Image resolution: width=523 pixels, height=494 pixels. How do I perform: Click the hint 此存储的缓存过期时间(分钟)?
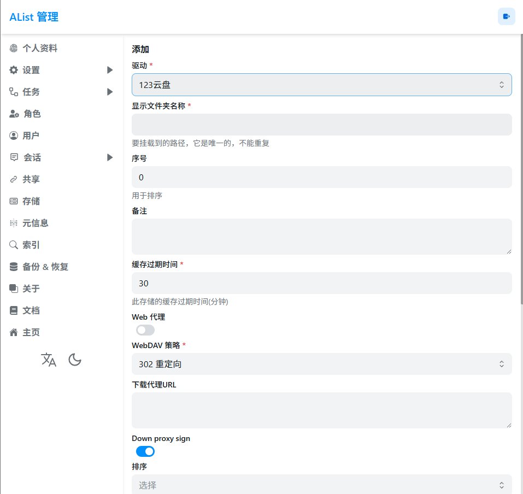click(x=180, y=302)
